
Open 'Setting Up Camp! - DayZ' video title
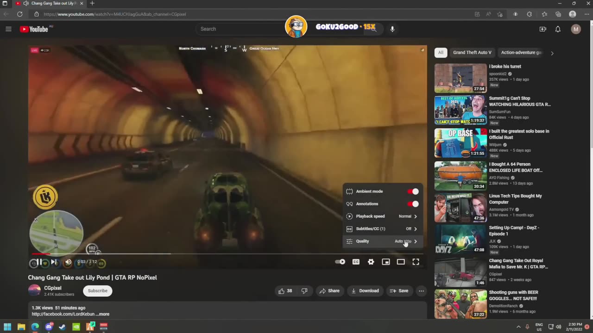point(514,231)
